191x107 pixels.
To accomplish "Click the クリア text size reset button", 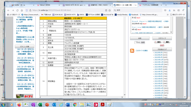I will [x=162, y=45].
